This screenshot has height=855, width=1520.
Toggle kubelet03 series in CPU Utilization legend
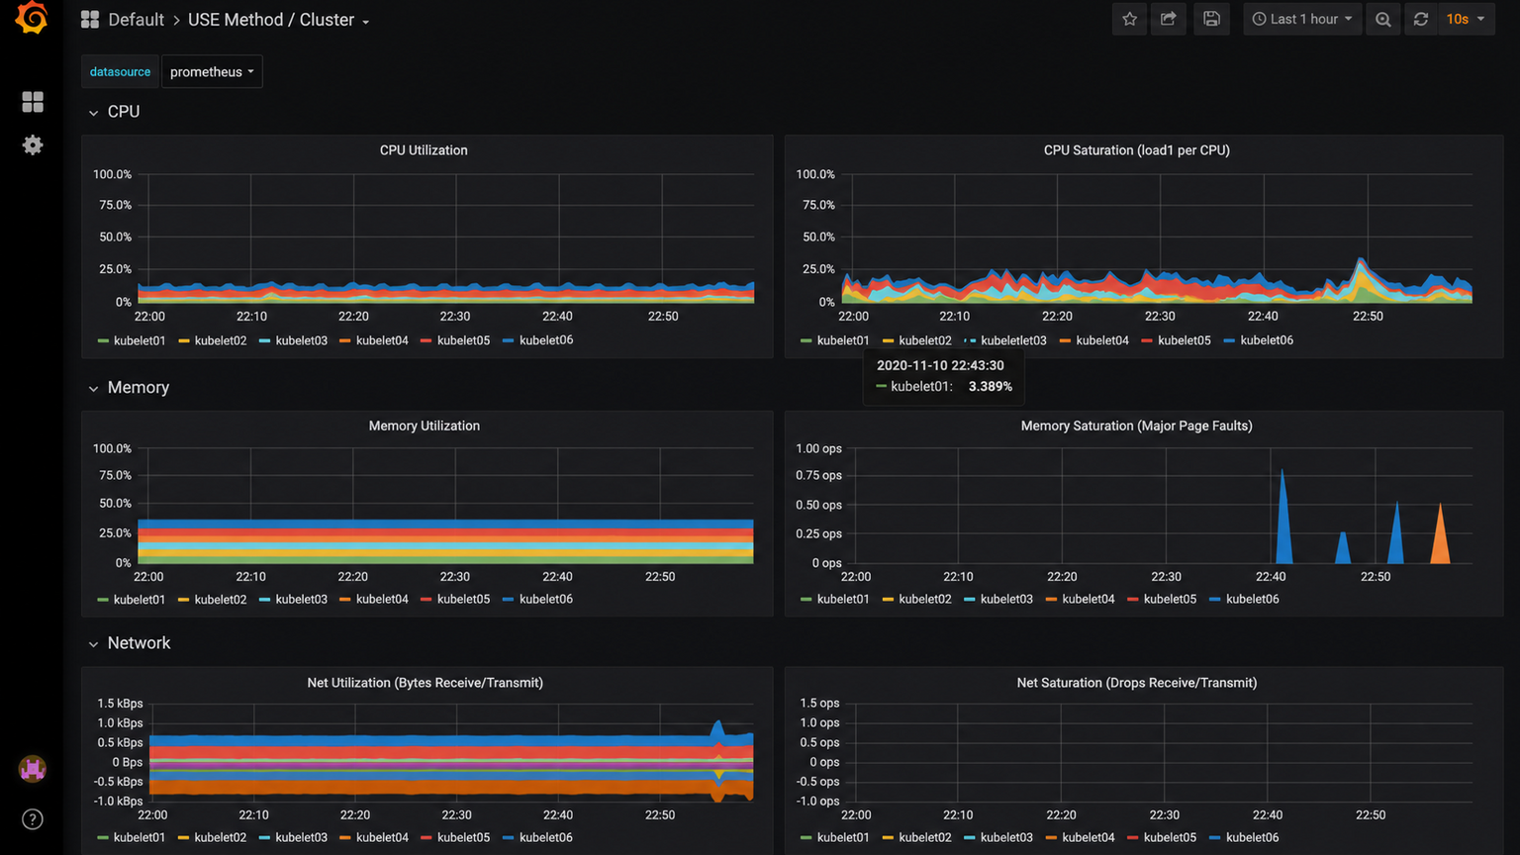tap(302, 340)
